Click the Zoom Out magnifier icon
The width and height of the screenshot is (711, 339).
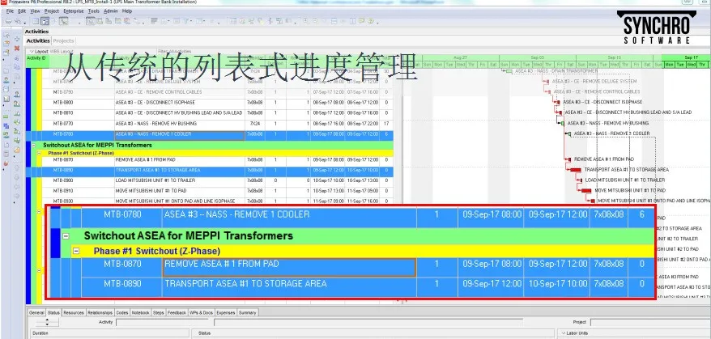pos(315,21)
